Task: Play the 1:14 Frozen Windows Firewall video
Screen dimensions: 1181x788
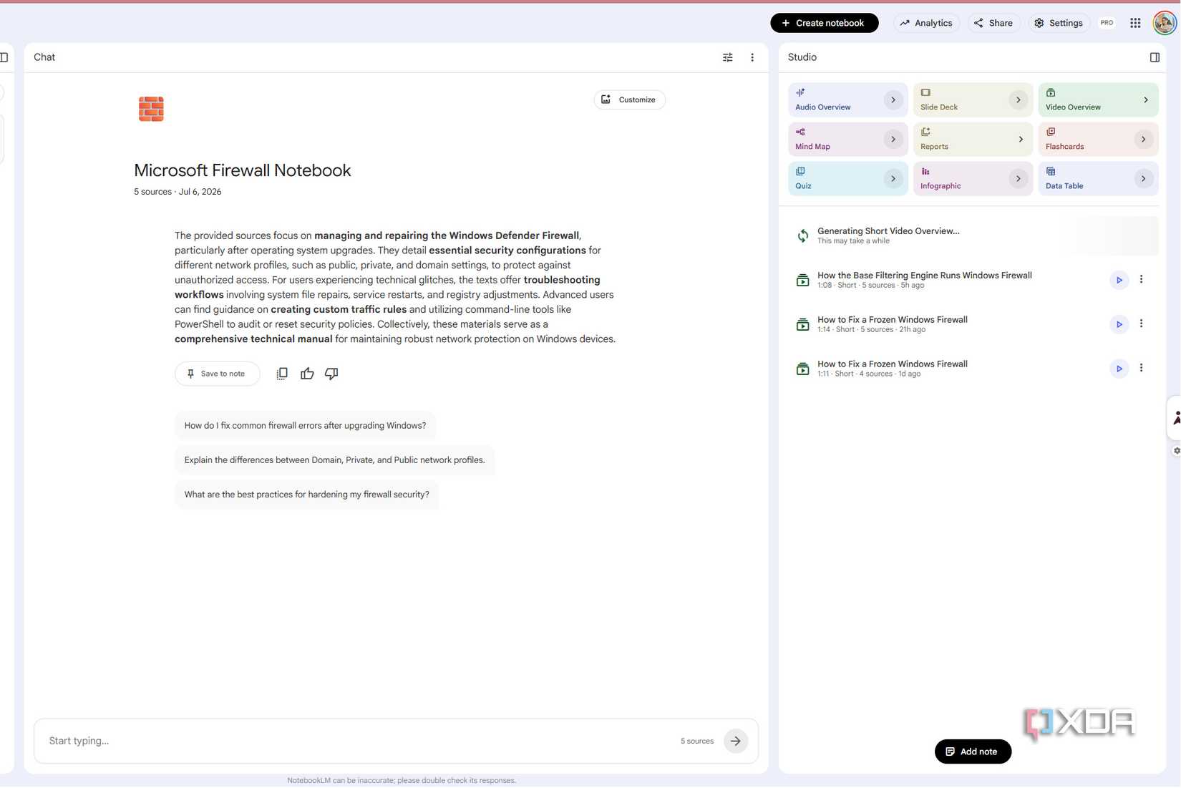Action: coord(1119,324)
